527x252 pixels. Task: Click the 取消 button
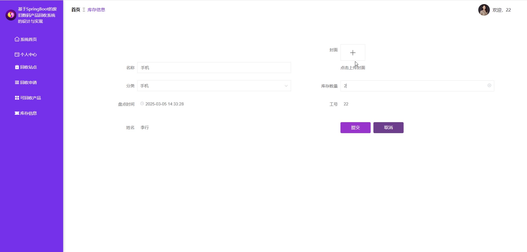pos(388,128)
